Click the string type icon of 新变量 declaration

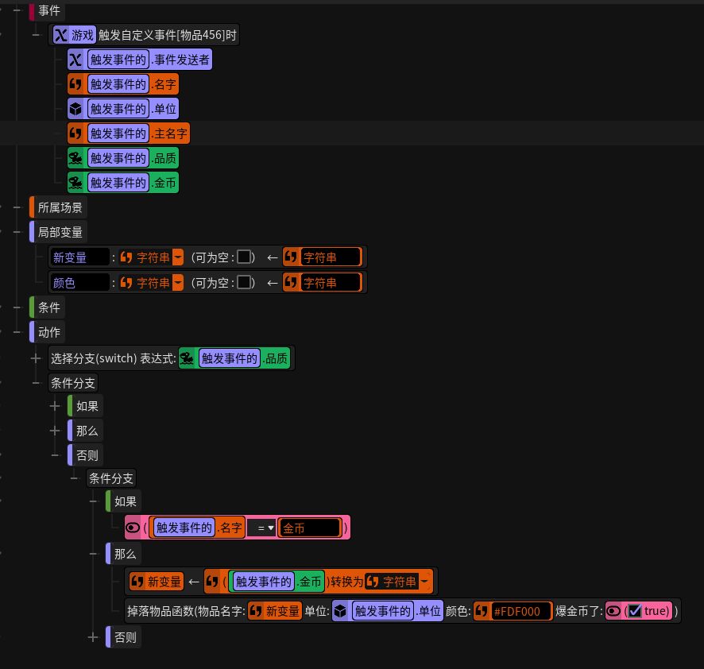pos(126,257)
